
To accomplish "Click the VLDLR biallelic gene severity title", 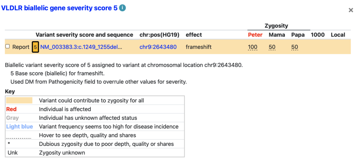I will pyautogui.click(x=60, y=8).
